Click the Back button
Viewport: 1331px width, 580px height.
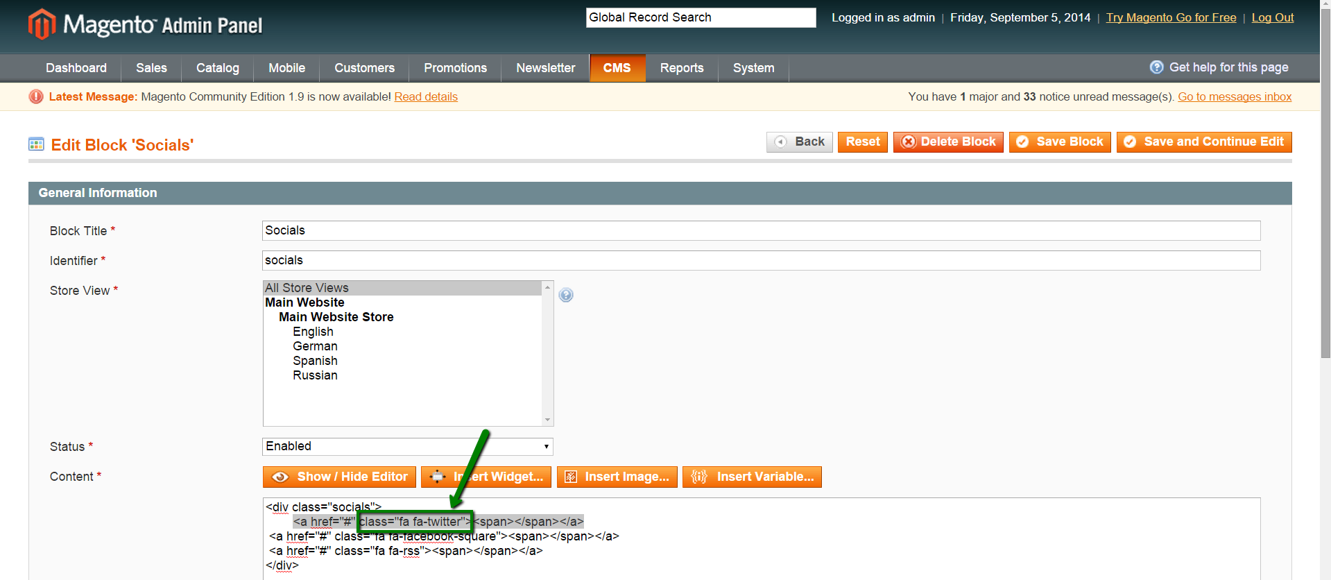pyautogui.click(x=799, y=142)
